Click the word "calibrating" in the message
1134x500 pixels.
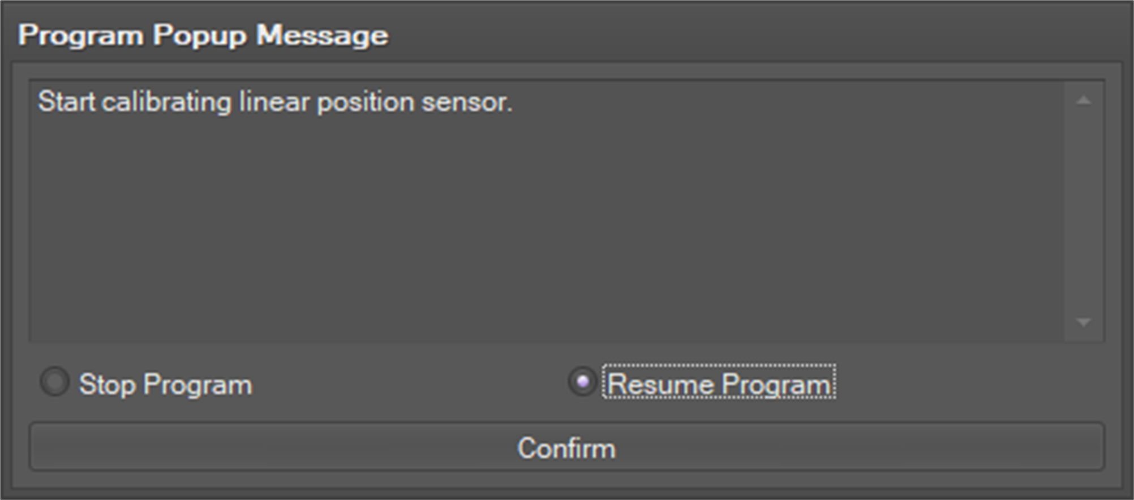(x=166, y=102)
